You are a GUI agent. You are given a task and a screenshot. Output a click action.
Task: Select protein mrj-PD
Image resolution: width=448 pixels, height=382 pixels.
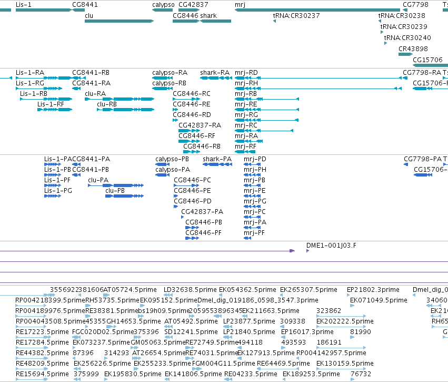252,164
